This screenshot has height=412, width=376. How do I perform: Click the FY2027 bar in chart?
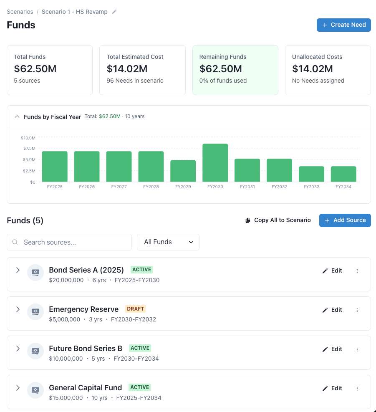pyautogui.click(x=119, y=167)
